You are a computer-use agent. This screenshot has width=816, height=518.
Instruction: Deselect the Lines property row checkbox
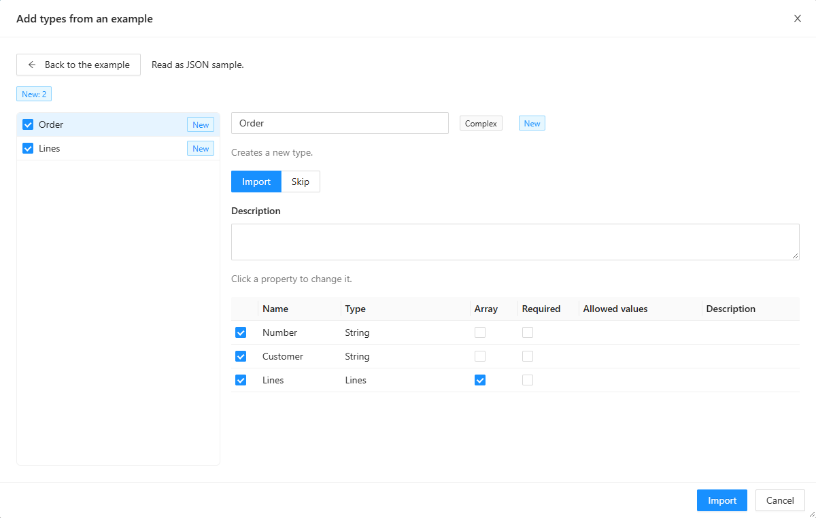241,380
